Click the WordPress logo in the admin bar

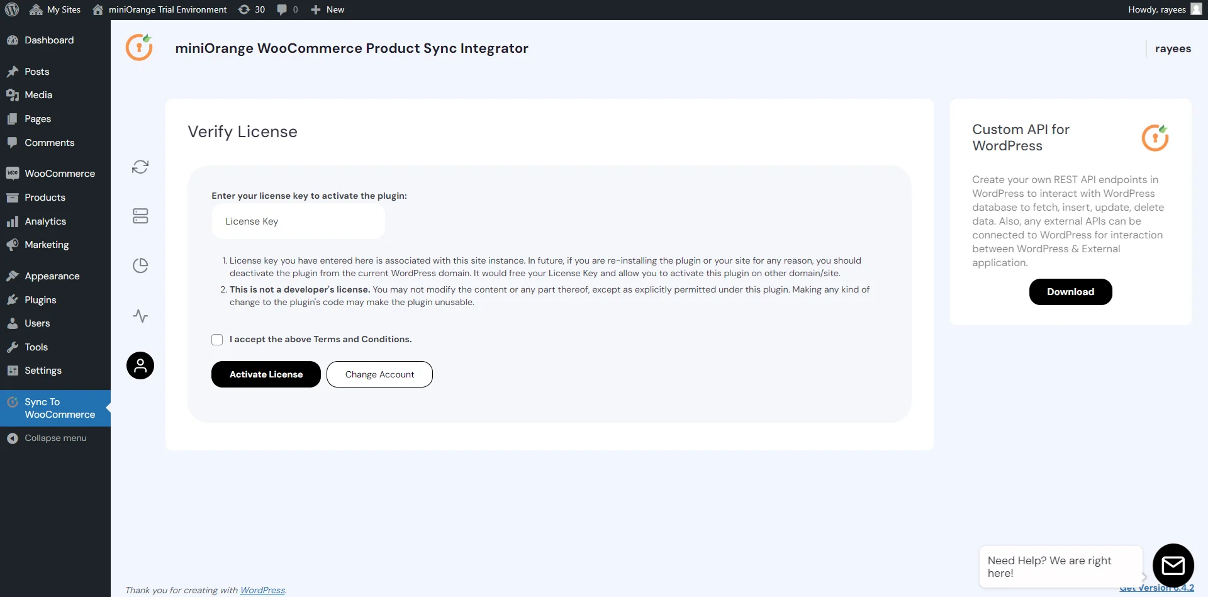12,9
